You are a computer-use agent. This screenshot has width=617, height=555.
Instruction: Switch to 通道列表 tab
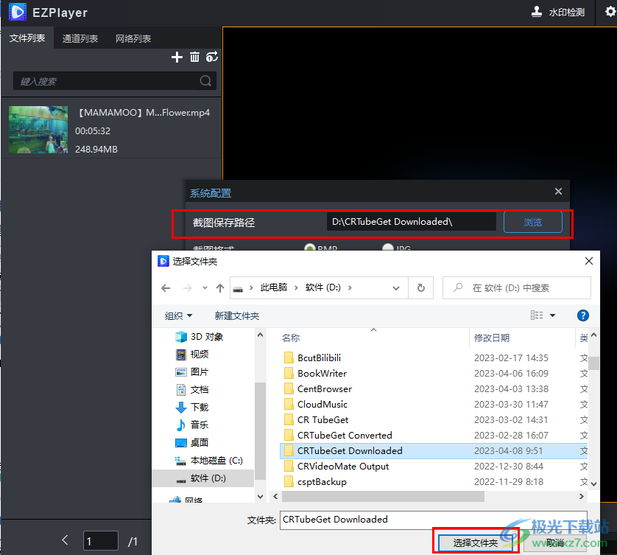tap(80, 38)
